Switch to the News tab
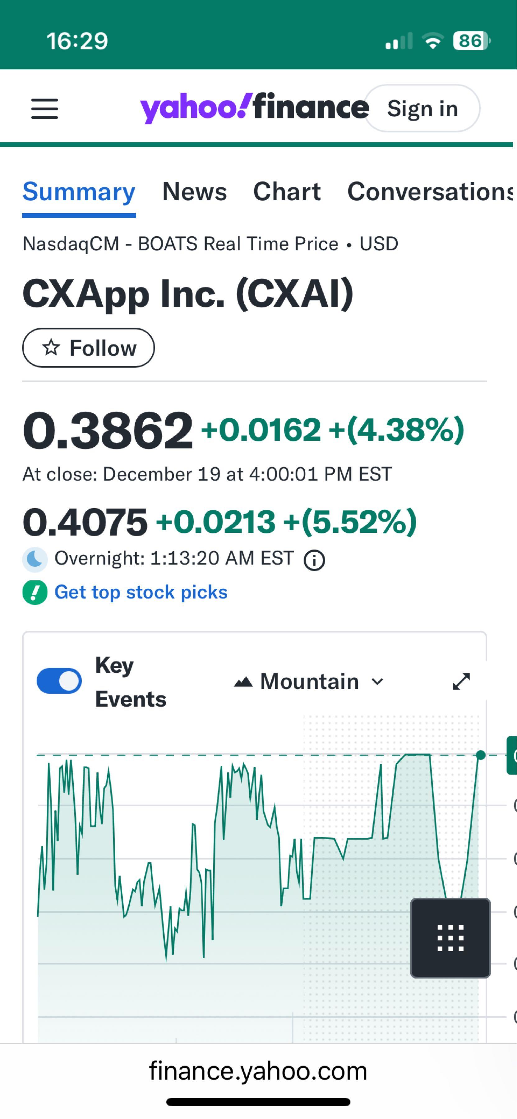This screenshot has width=517, height=1119. click(x=194, y=191)
